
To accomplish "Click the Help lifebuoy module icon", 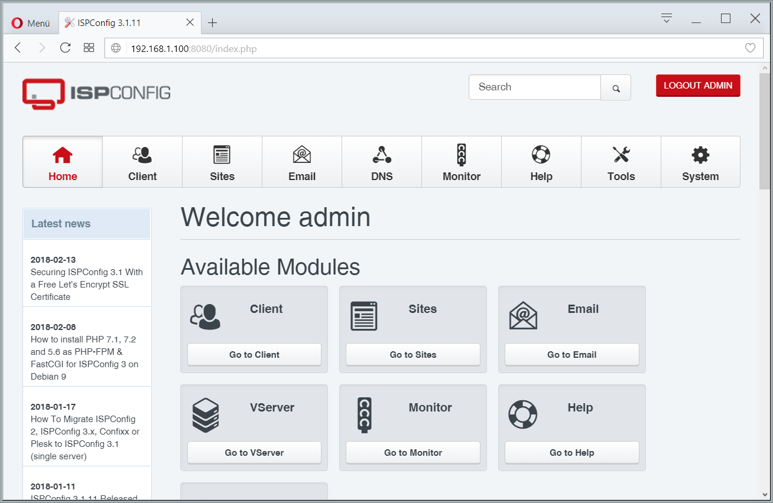I will point(523,415).
